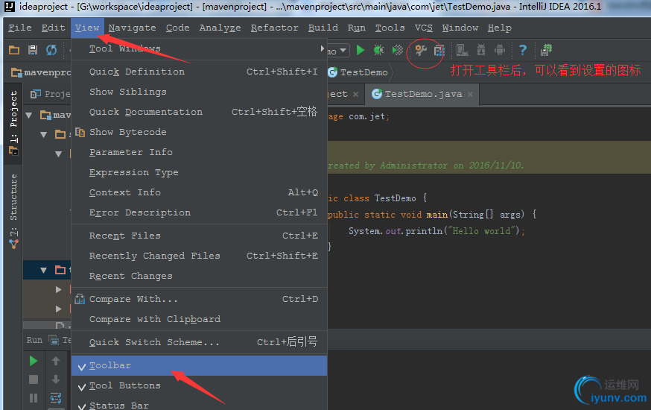Choose Recent Files menu entry

(200, 236)
